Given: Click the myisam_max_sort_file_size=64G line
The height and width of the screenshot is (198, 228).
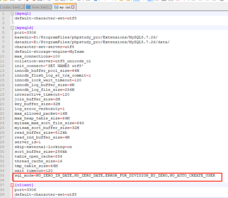Looking at the screenshot, I should (x=49, y=123).
